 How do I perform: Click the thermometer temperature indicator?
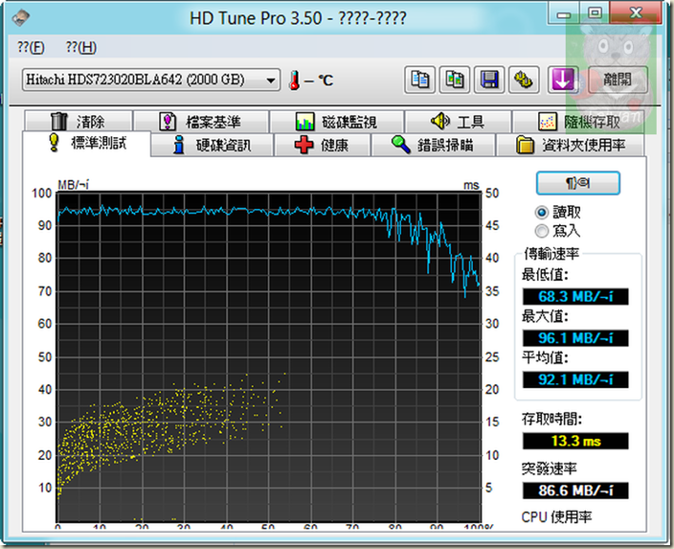point(295,81)
